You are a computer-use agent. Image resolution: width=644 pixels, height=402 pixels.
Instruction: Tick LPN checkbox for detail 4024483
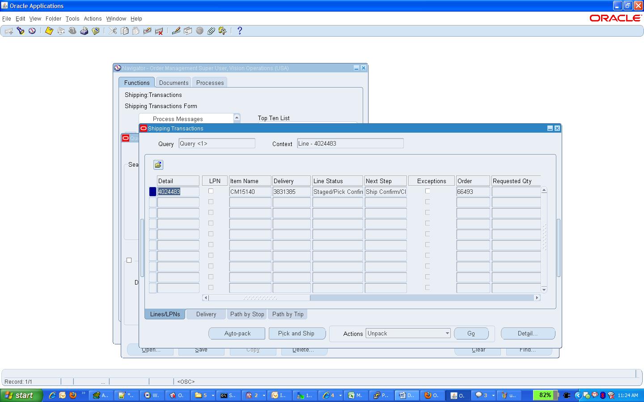[x=211, y=191]
